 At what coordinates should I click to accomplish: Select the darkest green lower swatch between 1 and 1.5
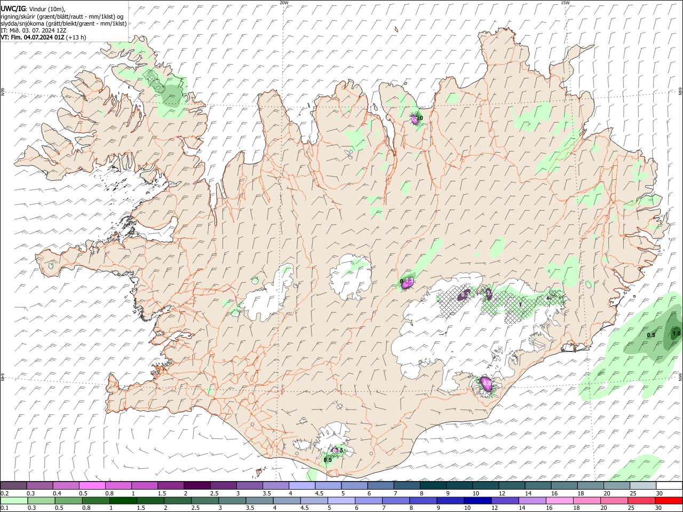(x=123, y=500)
